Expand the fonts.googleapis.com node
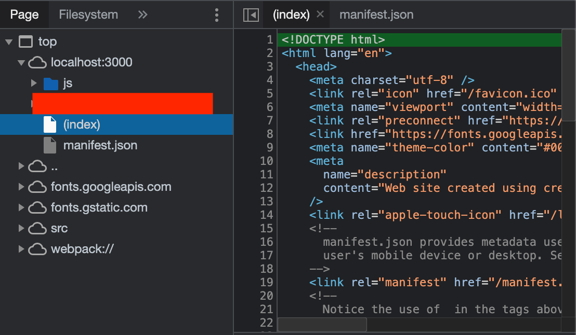 21,187
